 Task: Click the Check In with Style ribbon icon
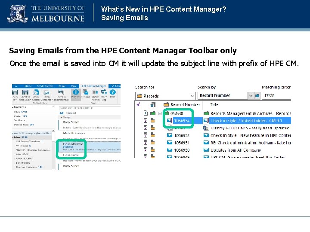(25, 92)
